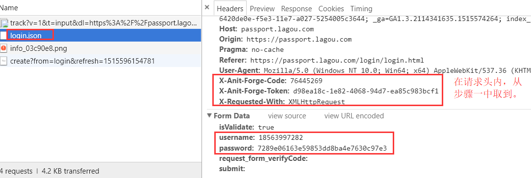
Task: Click the Referer login.html URL
Action: pyautogui.click(x=337, y=61)
